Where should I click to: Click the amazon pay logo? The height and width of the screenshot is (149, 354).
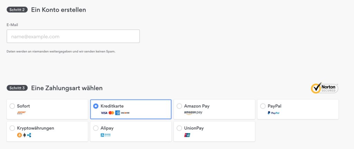tap(193, 113)
